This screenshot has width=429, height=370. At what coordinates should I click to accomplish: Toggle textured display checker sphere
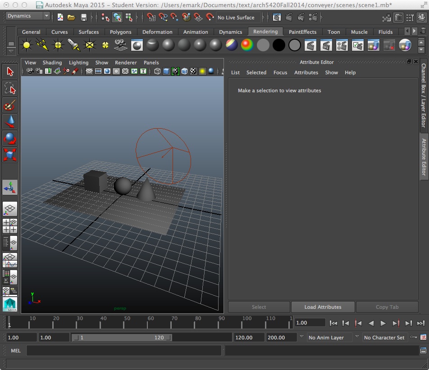193,71
